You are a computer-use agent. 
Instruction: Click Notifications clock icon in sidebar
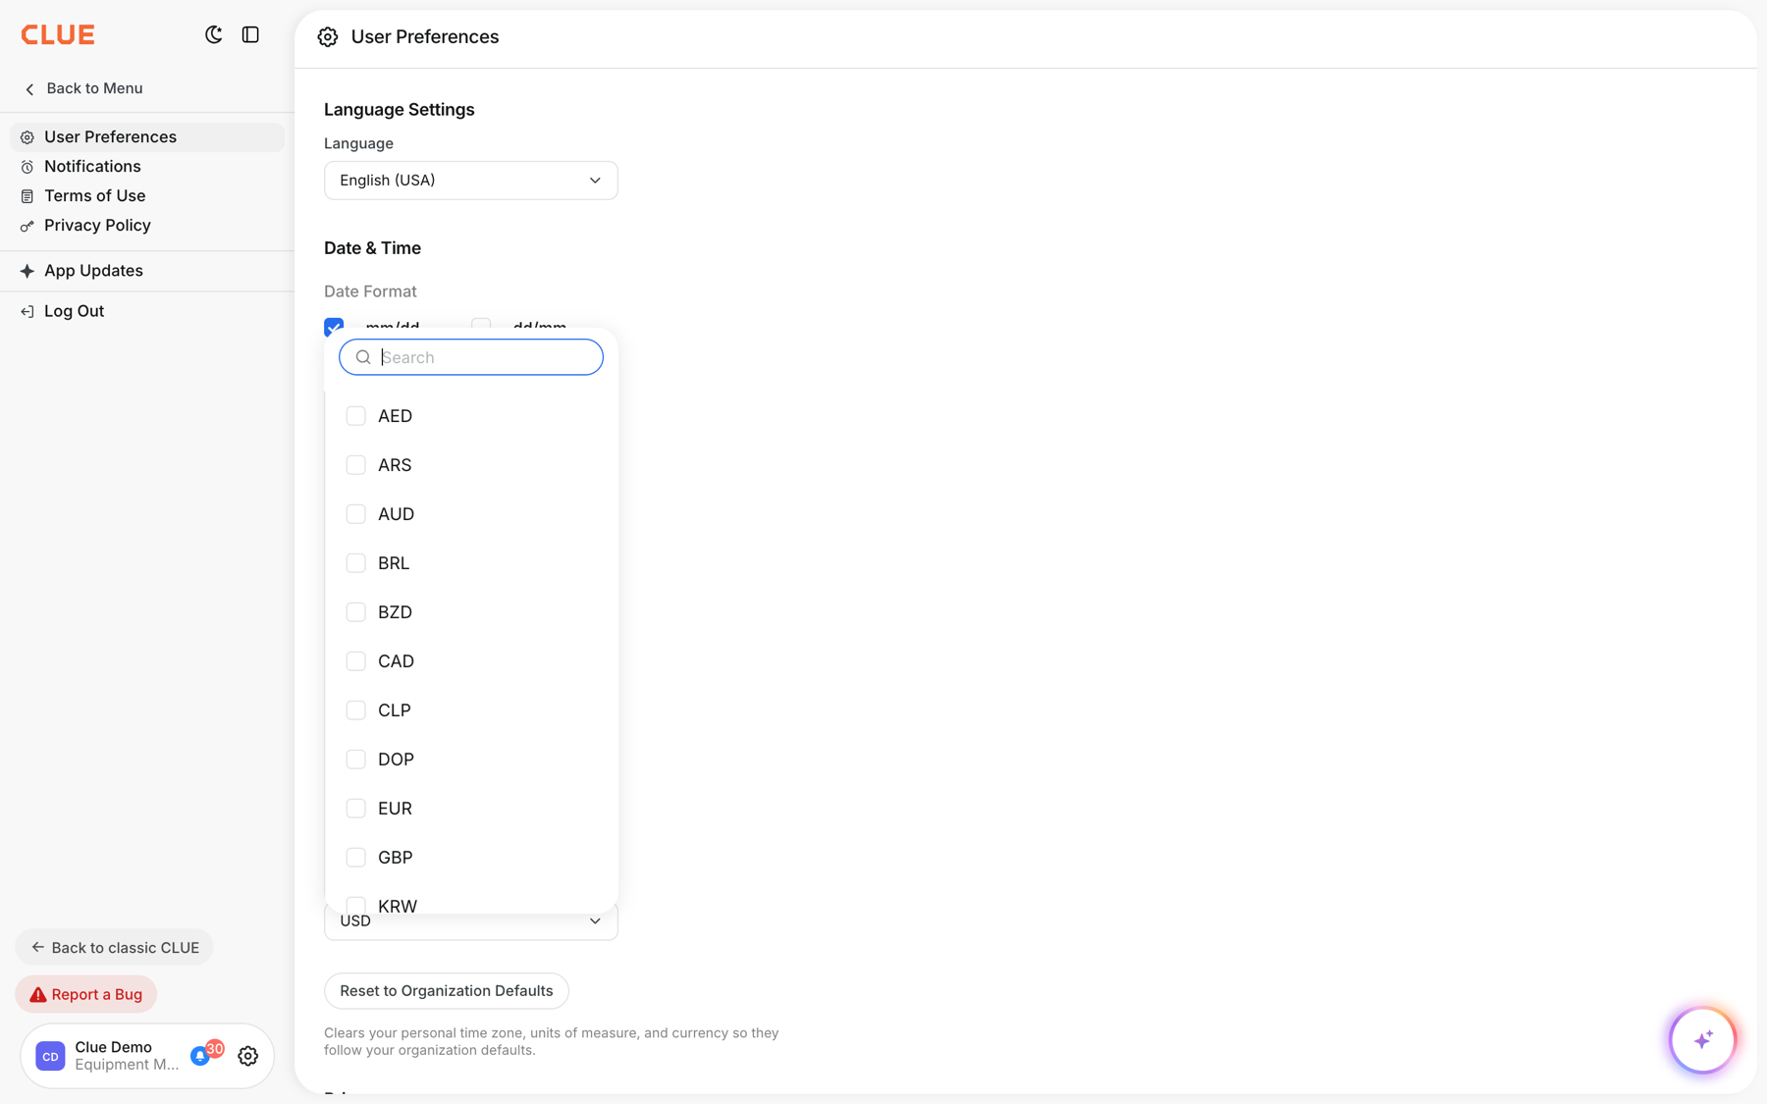click(x=27, y=167)
